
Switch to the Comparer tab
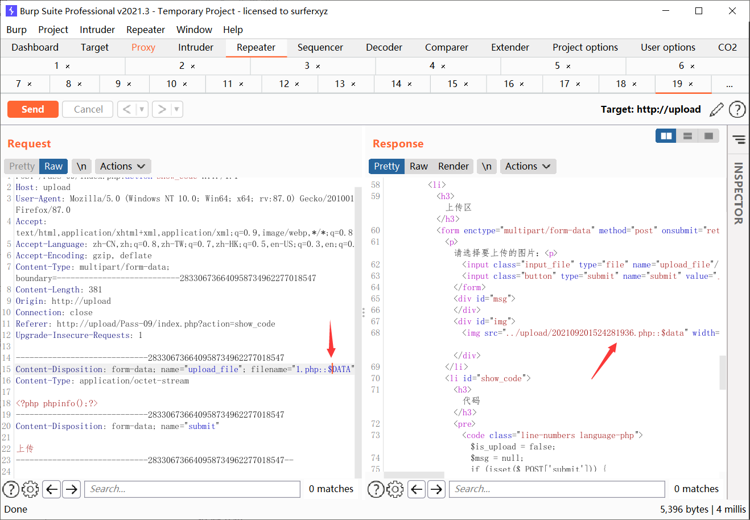(447, 48)
